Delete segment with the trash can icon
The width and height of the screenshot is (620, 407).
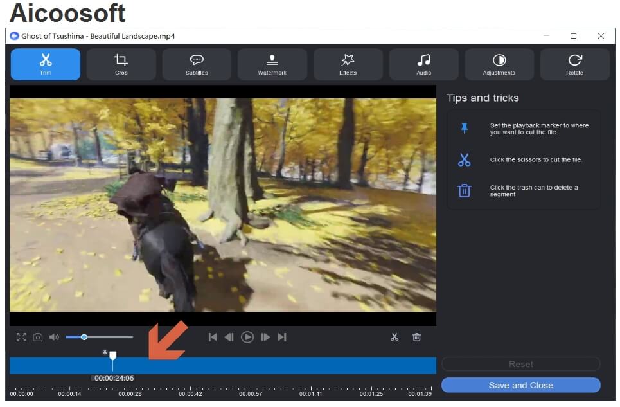(x=416, y=338)
